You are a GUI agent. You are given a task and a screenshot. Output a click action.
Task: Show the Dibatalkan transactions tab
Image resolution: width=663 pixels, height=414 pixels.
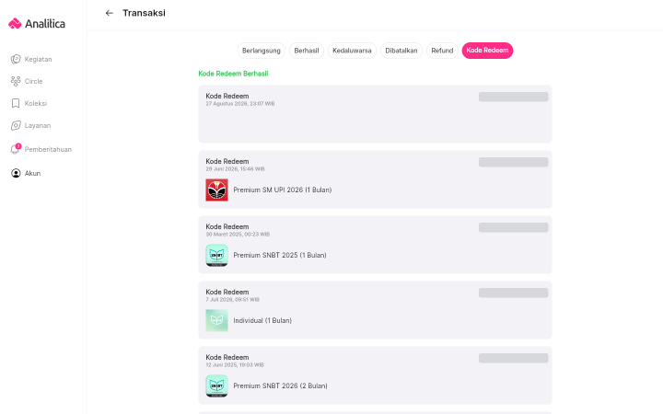(401, 51)
